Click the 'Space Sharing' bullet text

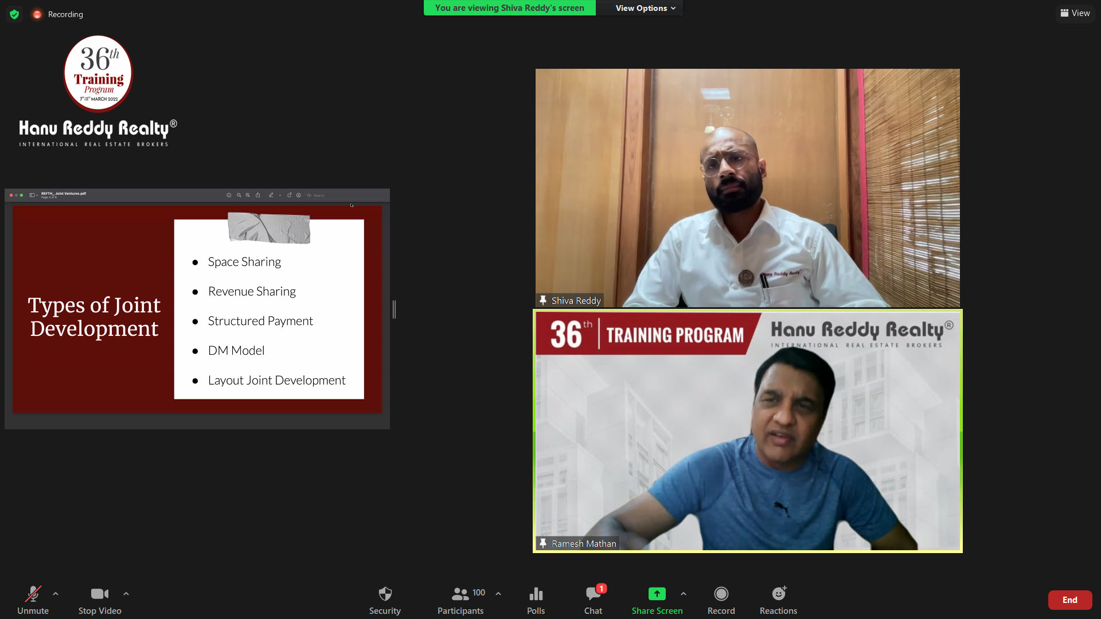click(x=244, y=262)
